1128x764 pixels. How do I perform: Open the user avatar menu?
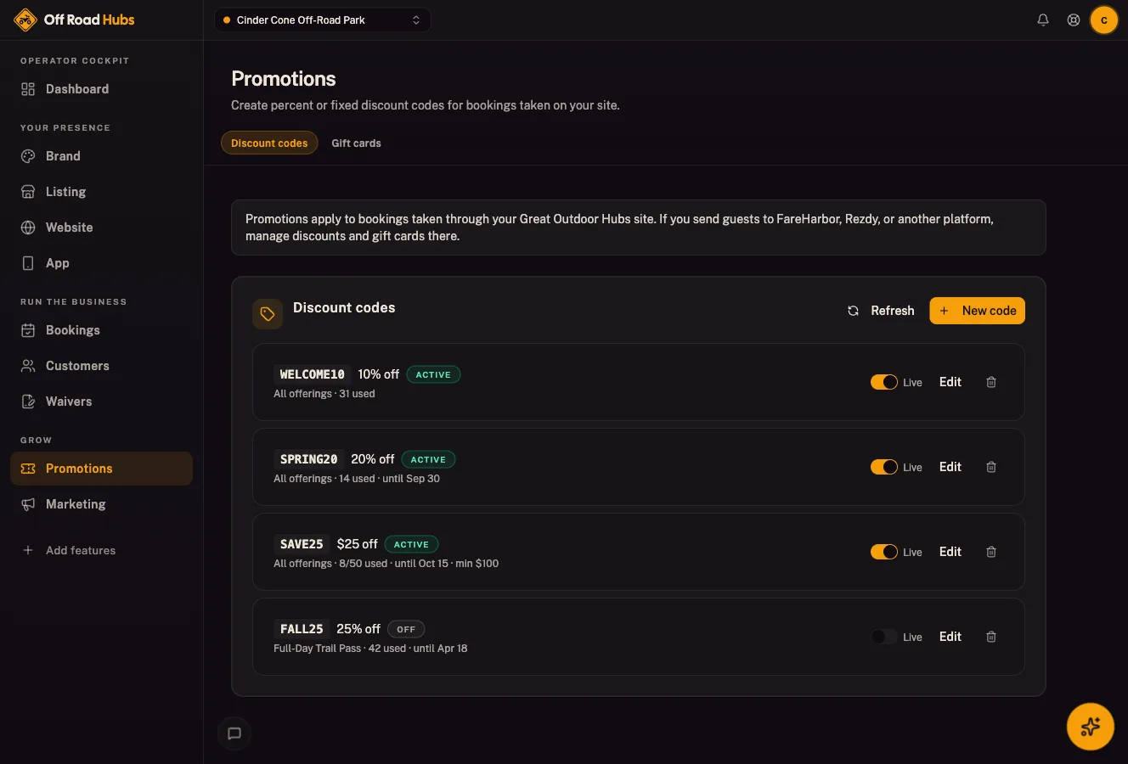1104,20
